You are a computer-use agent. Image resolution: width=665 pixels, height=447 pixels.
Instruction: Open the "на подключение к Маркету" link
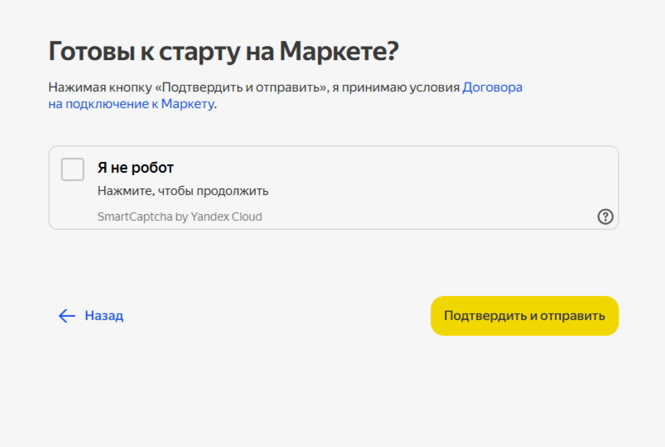pyautogui.click(x=131, y=104)
